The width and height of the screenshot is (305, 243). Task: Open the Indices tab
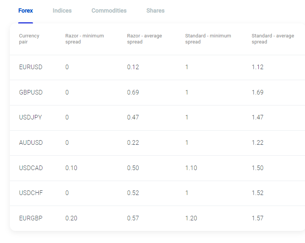point(62,11)
